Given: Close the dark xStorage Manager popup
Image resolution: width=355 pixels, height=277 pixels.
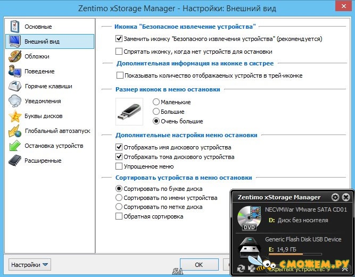Looking at the screenshot, I should 346,197.
